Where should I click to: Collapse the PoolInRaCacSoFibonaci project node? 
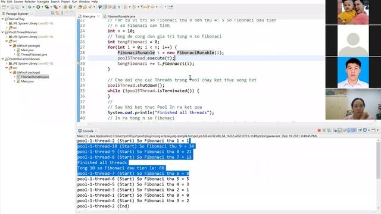click(x=2, y=59)
